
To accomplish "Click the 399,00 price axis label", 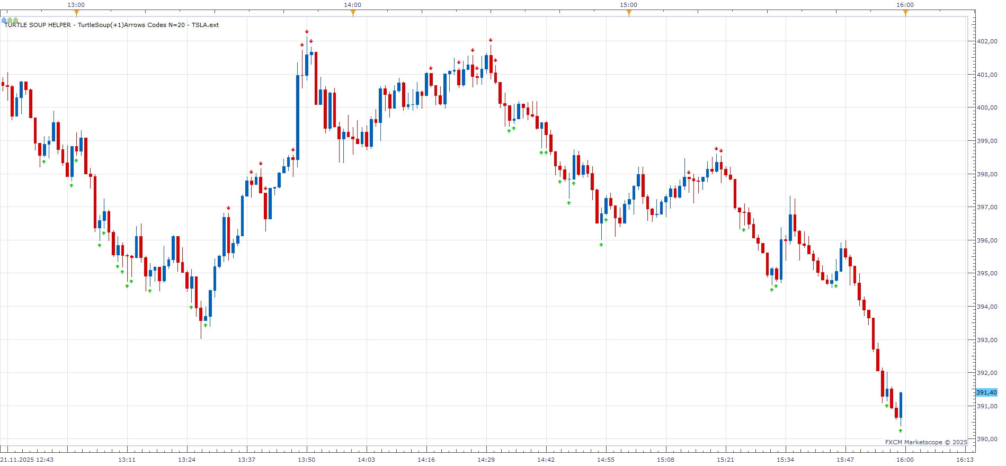I will click(987, 141).
